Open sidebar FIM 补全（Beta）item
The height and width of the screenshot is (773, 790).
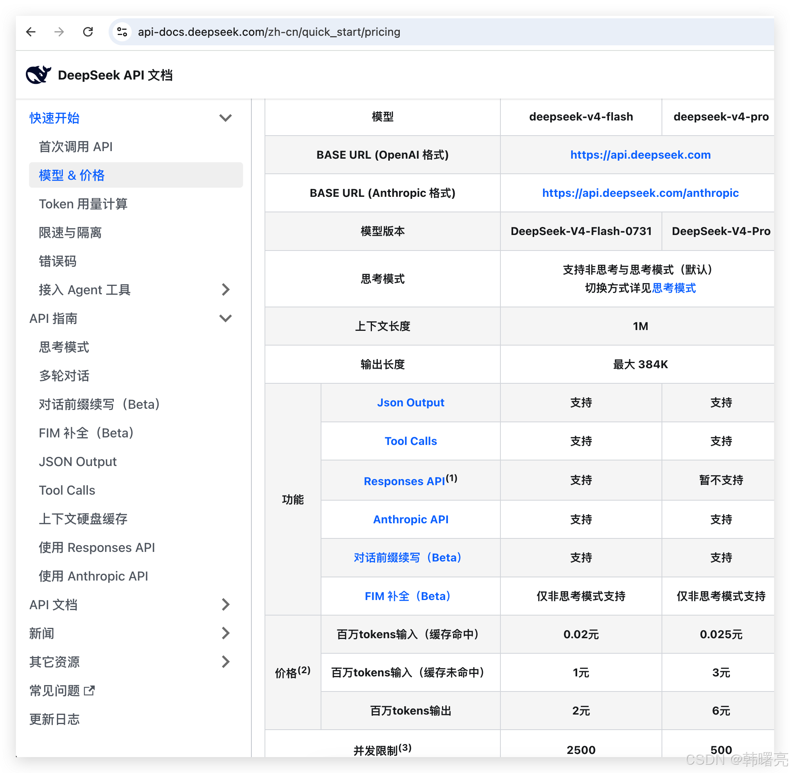86,433
